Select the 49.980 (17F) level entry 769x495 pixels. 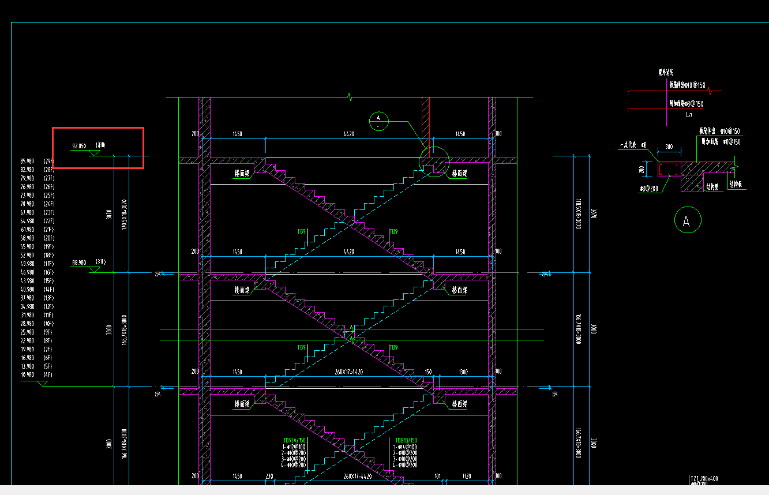point(37,264)
